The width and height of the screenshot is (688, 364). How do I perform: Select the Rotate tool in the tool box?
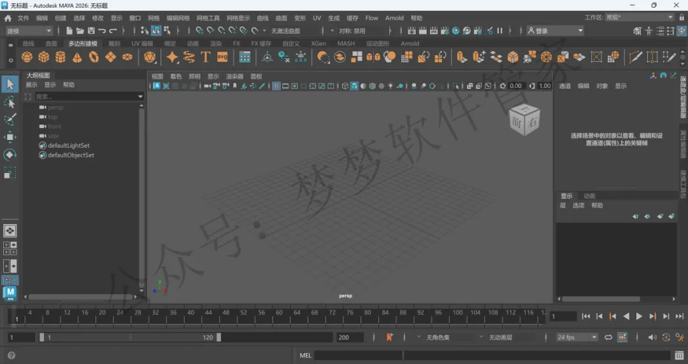point(10,155)
